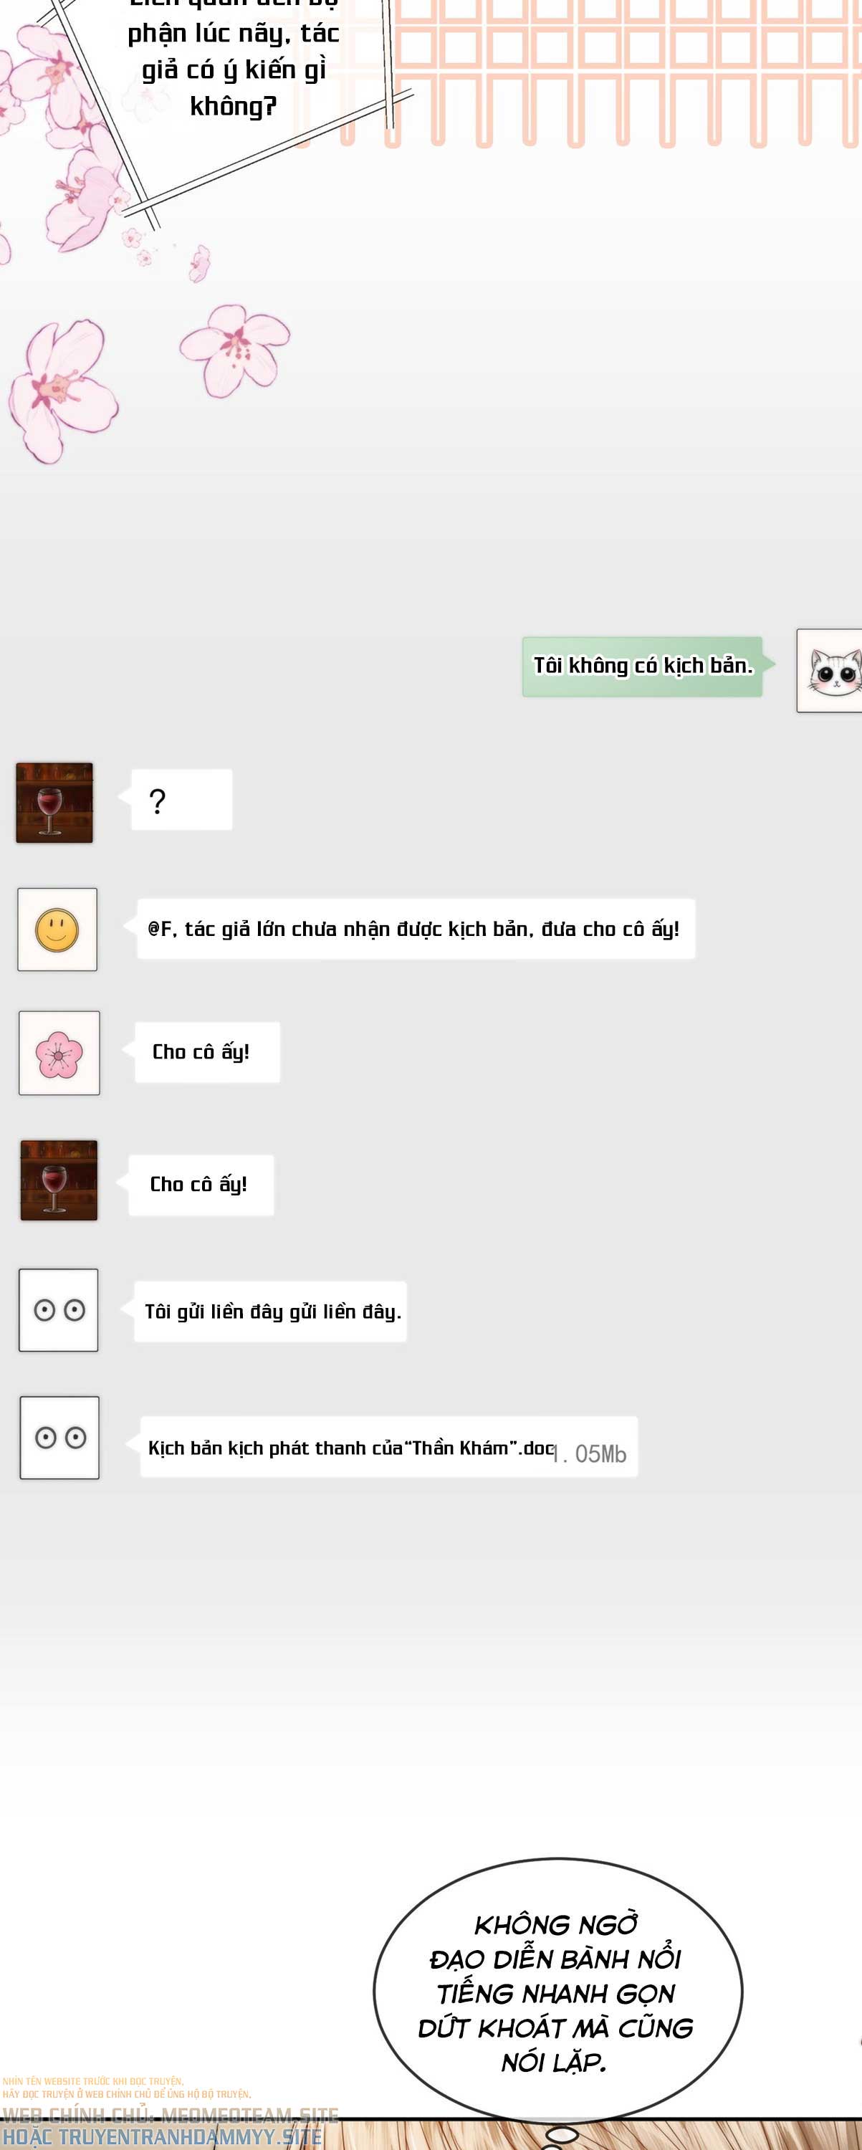
Task: Click the large pink cherry blossom flower
Action: (62, 390)
